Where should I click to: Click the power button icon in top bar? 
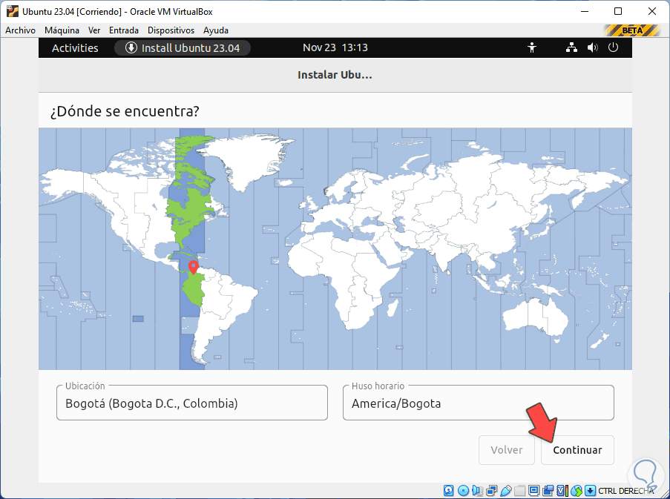(x=613, y=47)
